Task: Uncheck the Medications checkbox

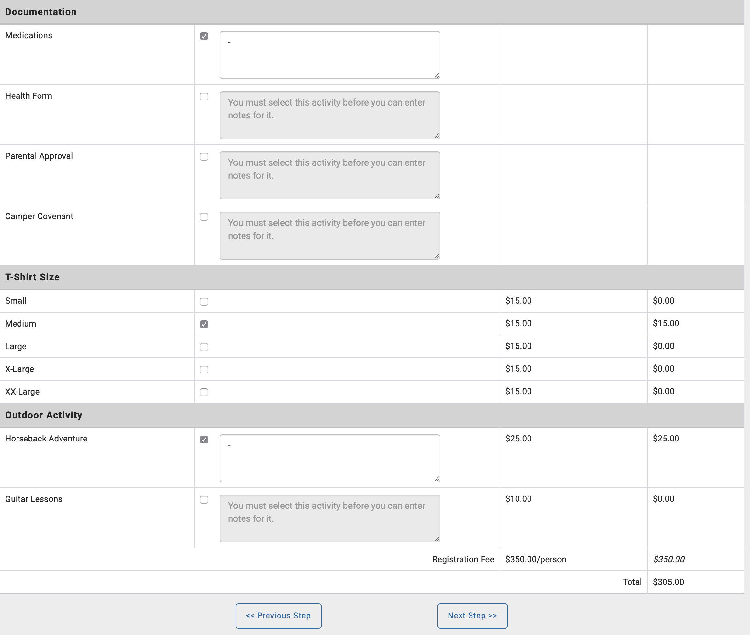Action: (x=204, y=36)
